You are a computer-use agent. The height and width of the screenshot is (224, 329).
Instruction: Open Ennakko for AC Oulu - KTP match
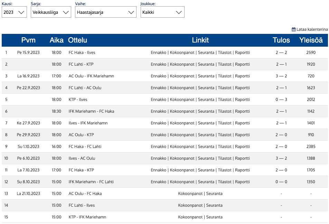coord(158,135)
